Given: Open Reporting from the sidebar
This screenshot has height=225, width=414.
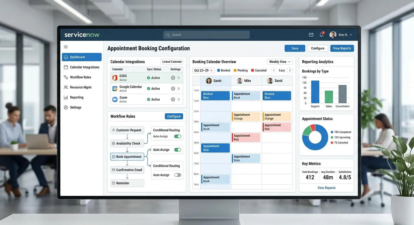Looking at the screenshot, I should [82, 97].
